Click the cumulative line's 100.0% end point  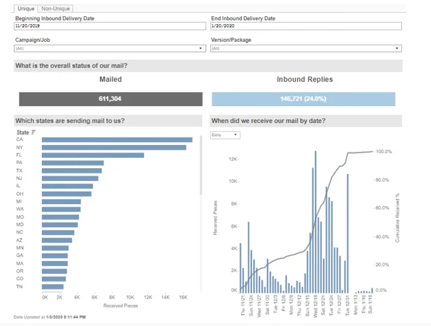(x=372, y=151)
